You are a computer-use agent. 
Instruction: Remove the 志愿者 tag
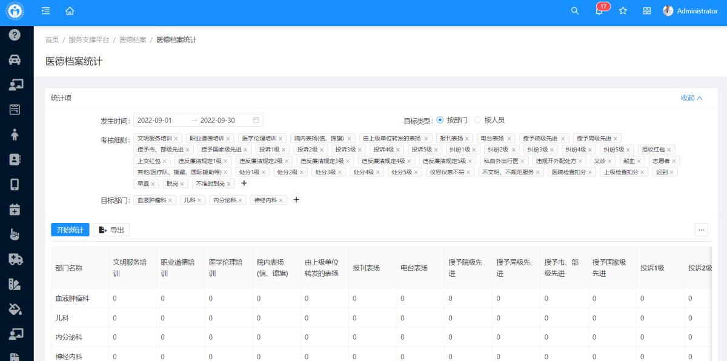(674, 161)
